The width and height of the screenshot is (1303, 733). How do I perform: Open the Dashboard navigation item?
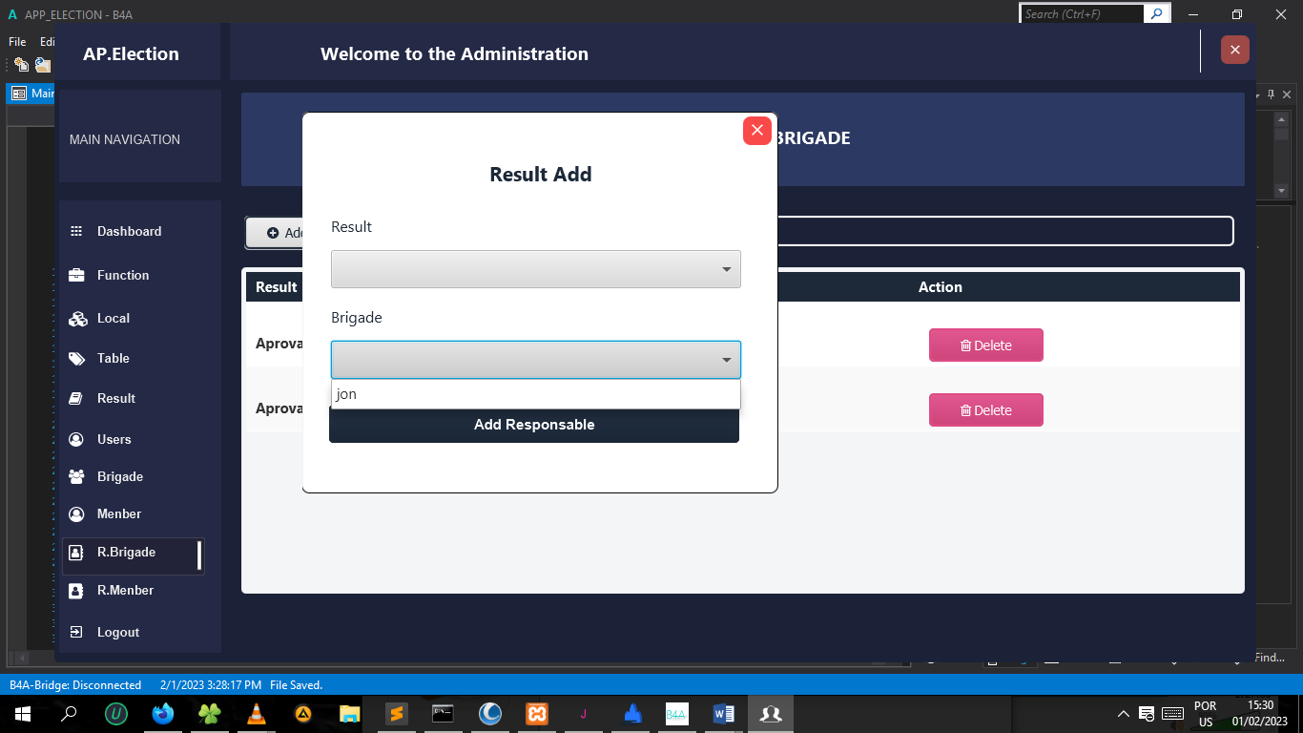[x=129, y=231]
